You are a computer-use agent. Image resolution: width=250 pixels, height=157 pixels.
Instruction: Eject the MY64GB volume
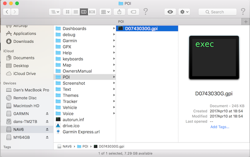tap(47, 137)
